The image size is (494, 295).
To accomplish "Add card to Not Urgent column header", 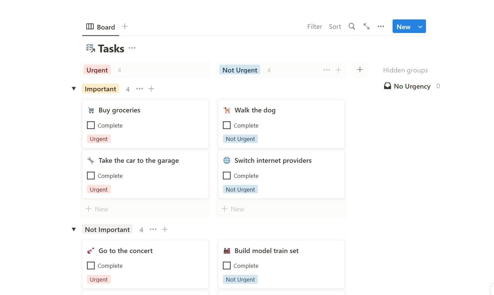I will pos(338,70).
